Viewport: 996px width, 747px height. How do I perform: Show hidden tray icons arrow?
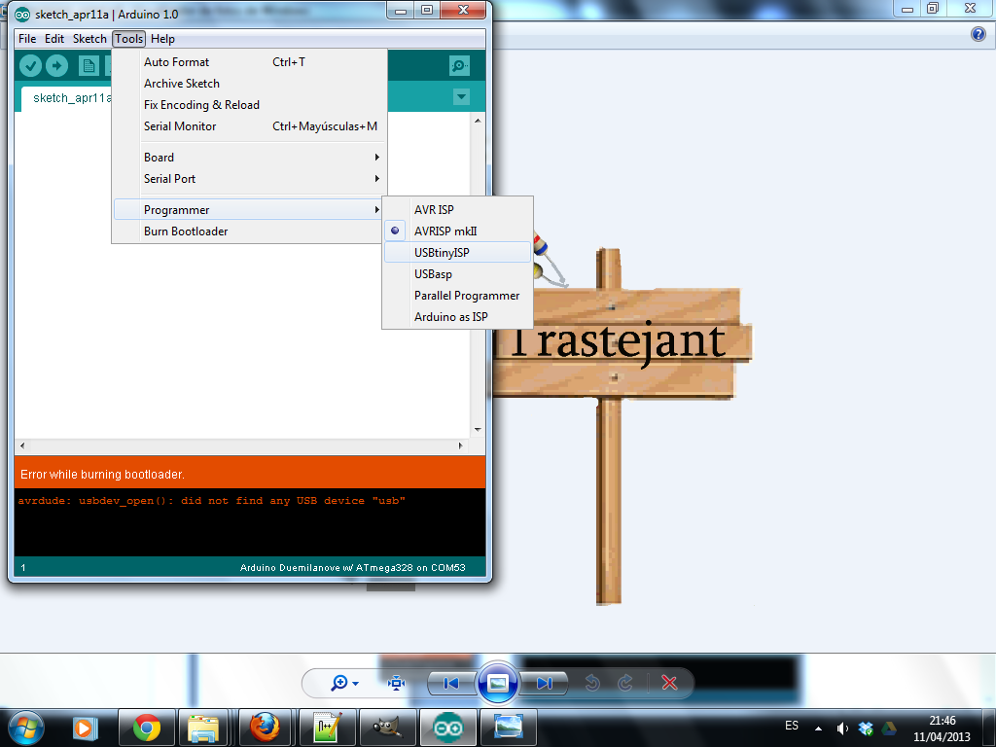pos(819,729)
